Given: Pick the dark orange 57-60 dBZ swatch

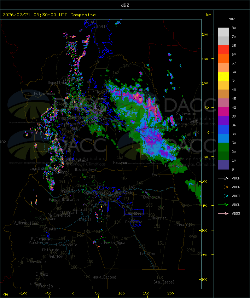Looking at the screenshot, I should 223,58.
